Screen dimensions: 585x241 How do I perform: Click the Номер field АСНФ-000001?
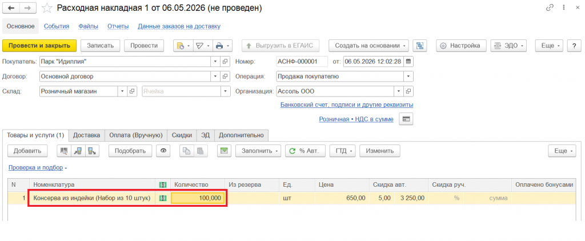(302, 62)
